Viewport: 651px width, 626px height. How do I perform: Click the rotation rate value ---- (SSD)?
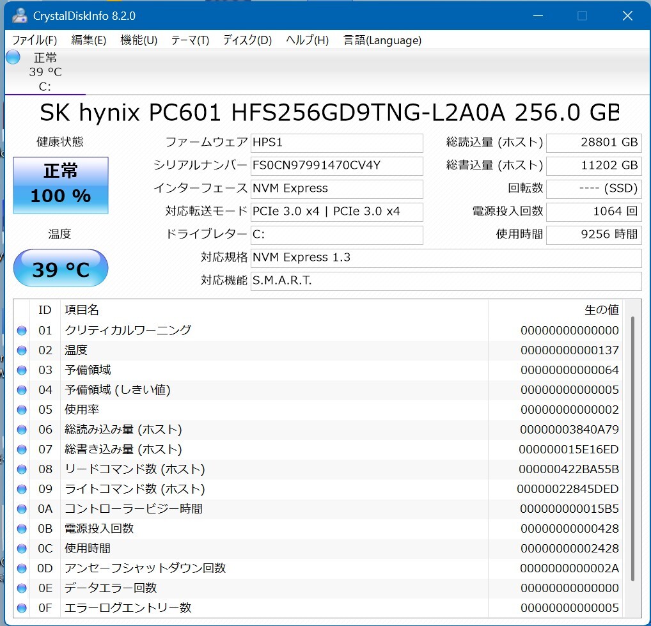[594, 189]
